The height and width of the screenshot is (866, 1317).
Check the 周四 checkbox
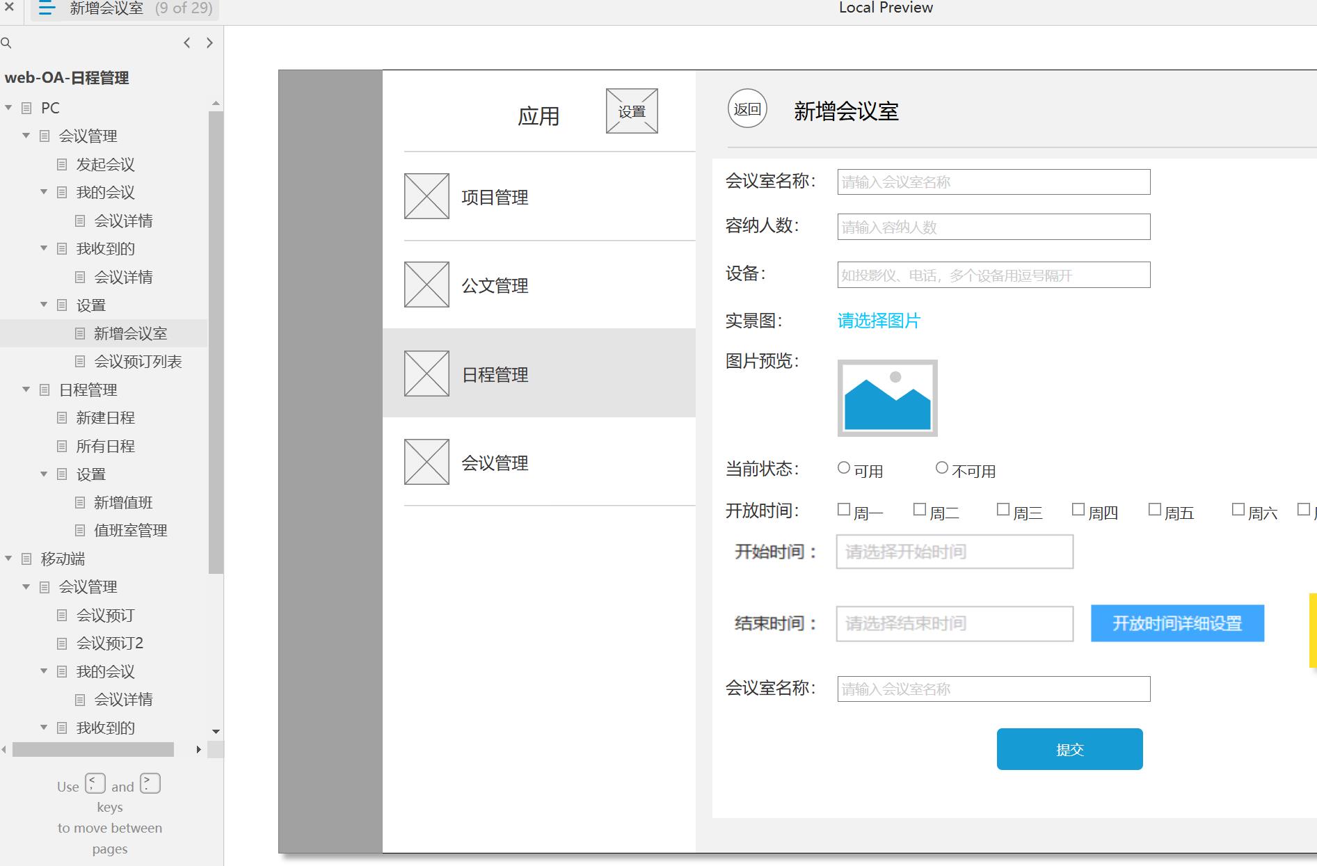tap(1078, 510)
